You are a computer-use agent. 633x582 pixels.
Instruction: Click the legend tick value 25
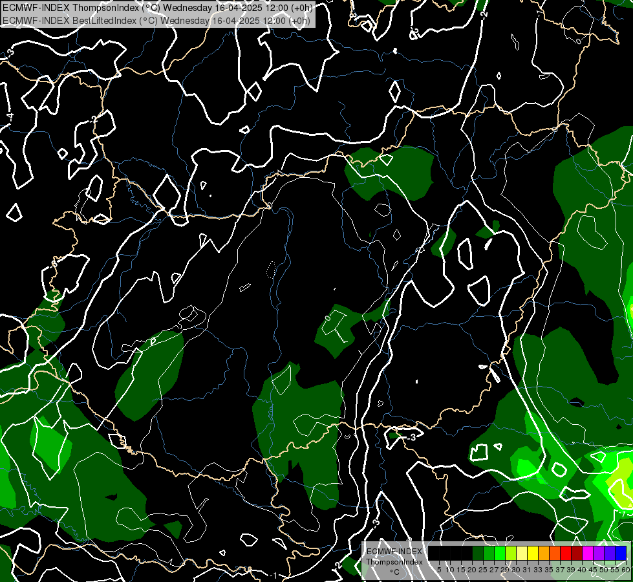[483, 570]
